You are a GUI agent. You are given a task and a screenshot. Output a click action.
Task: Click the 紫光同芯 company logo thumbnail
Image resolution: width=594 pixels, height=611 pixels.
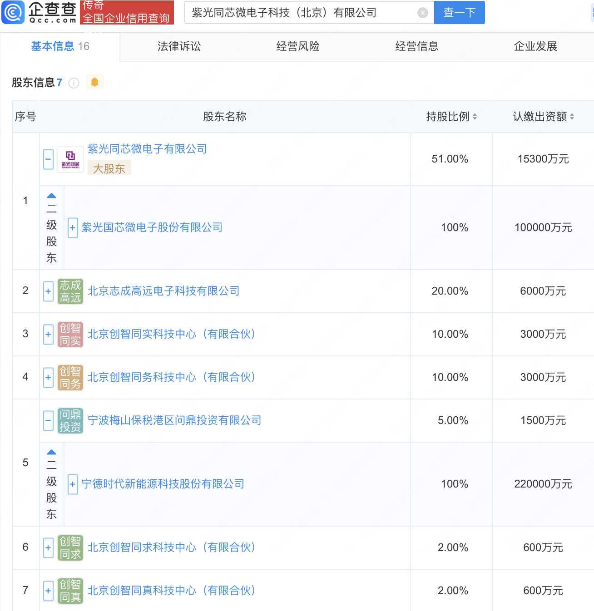[x=70, y=159]
